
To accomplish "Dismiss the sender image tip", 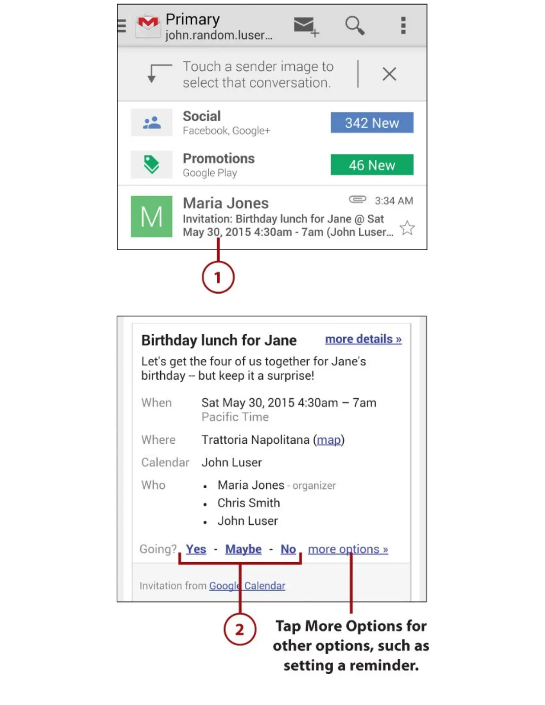I will (x=389, y=74).
